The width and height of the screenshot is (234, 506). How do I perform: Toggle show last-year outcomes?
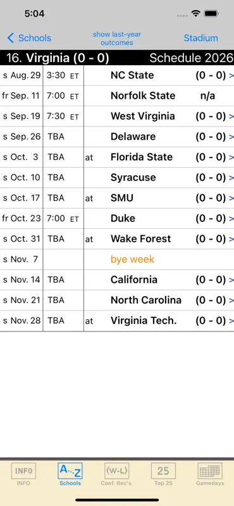[x=117, y=39]
